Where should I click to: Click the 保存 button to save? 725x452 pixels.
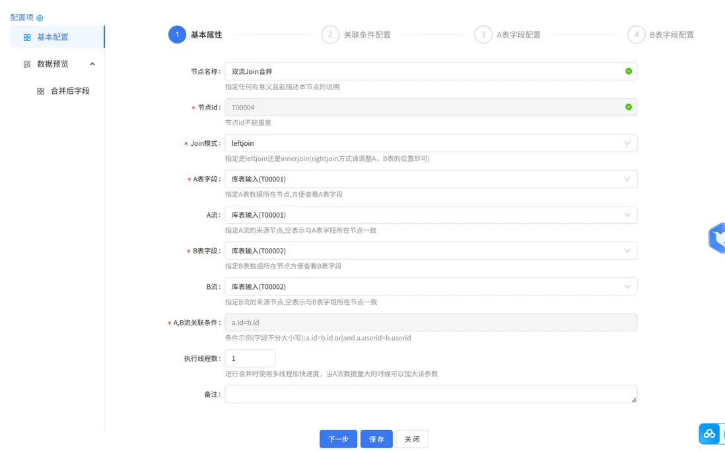[x=376, y=439]
